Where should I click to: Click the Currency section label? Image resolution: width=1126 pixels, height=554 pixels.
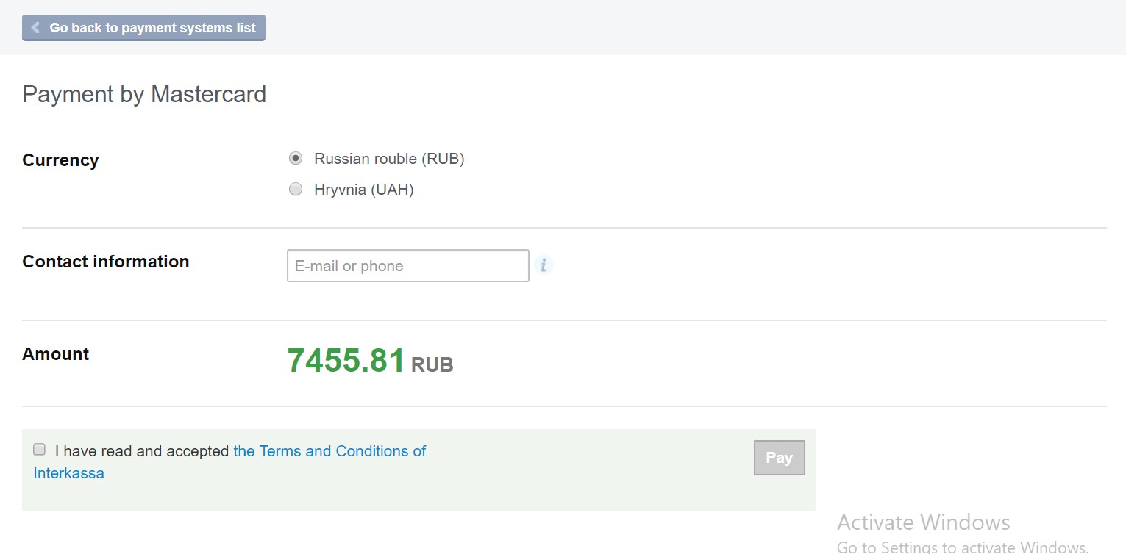point(60,160)
